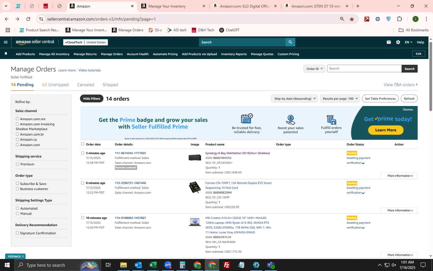Open the Calculator from the taskbar

pyautogui.click(x=183, y=265)
